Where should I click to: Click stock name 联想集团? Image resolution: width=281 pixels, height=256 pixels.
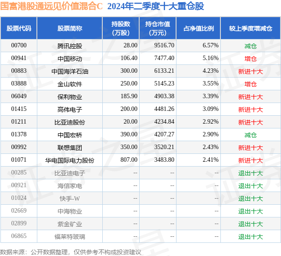[70, 148]
